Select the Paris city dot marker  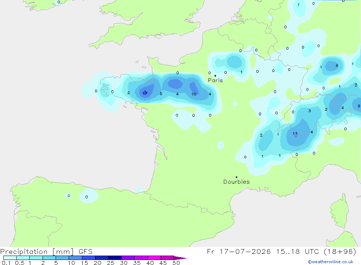tap(215, 76)
